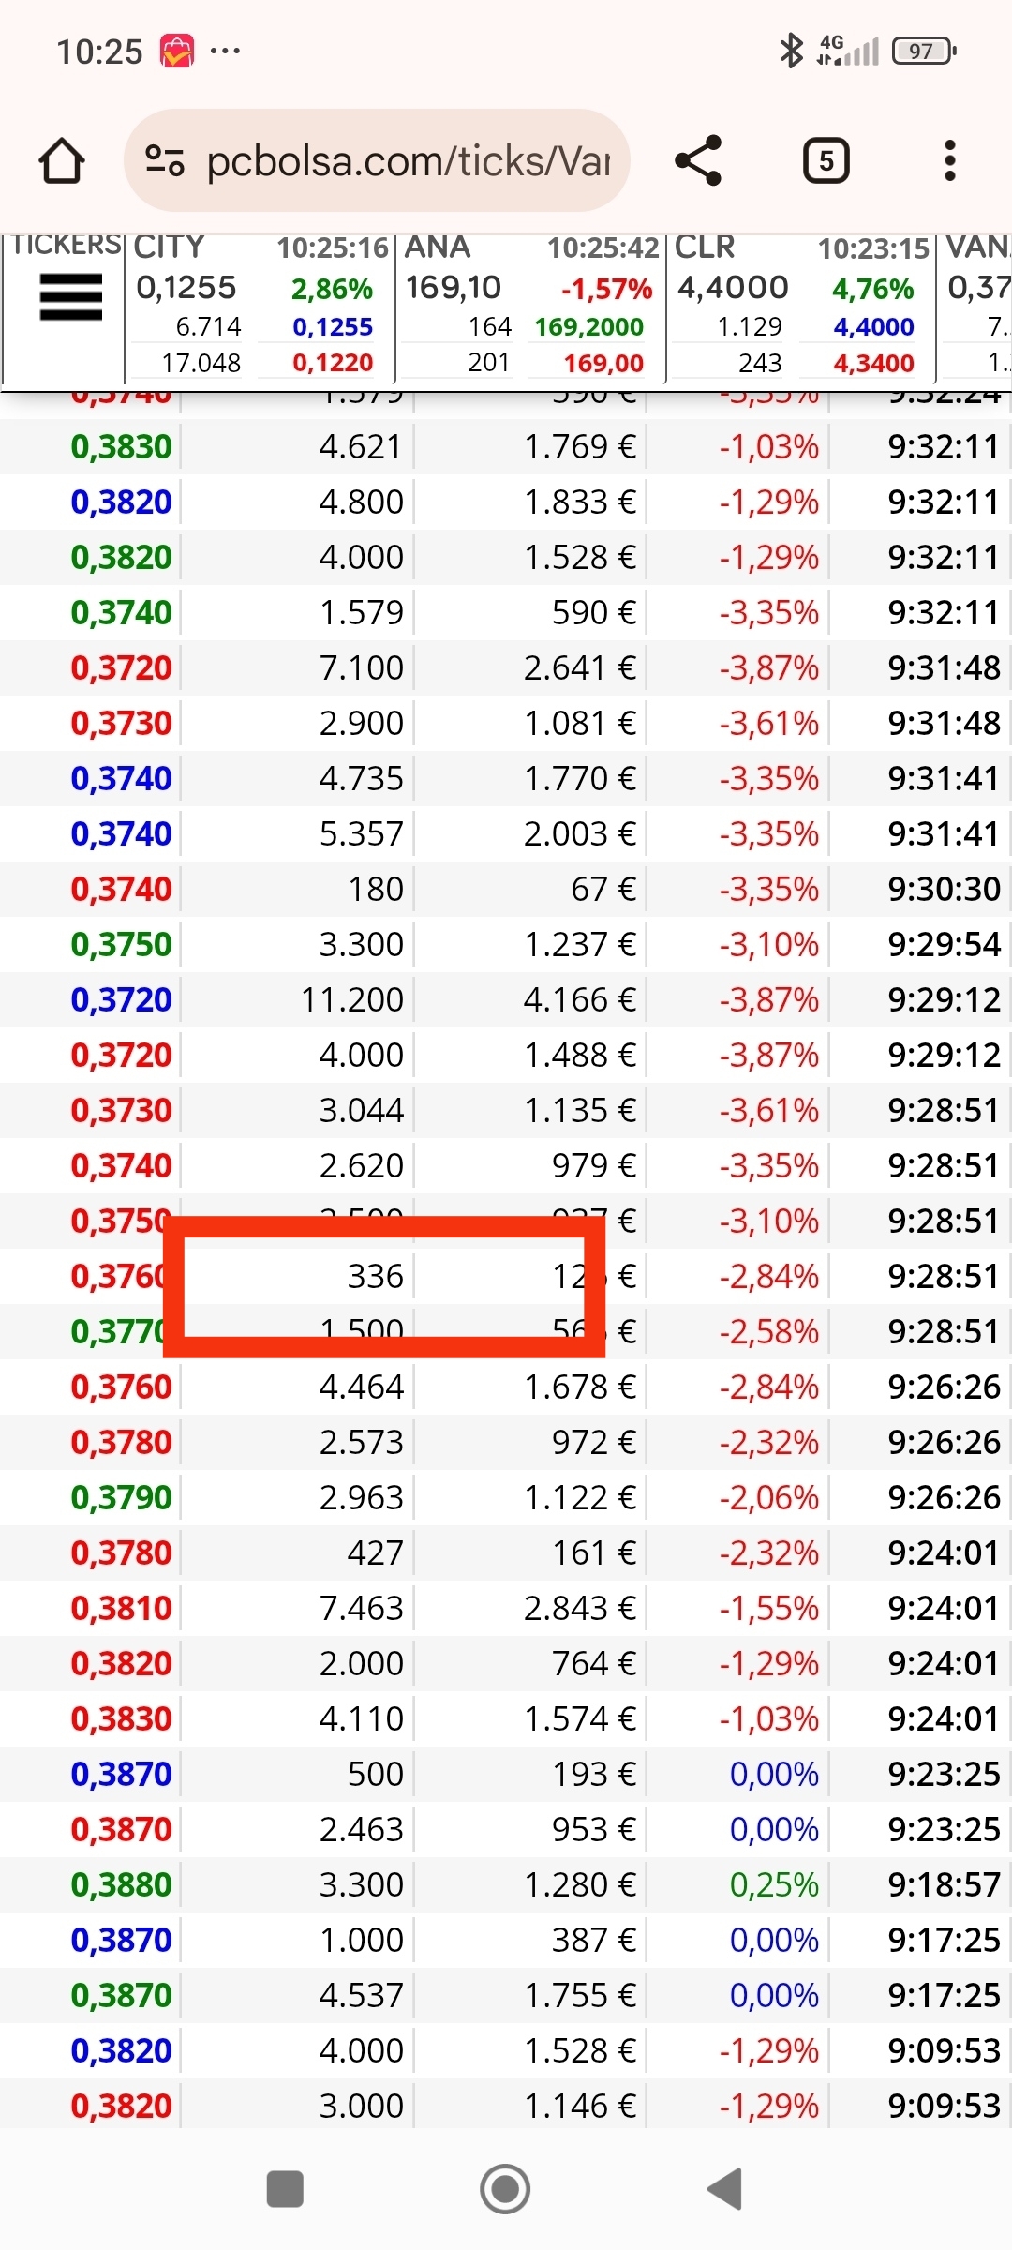Select the 4.735 volume cell
Screen dimensions: 1012x2250
pos(361,779)
